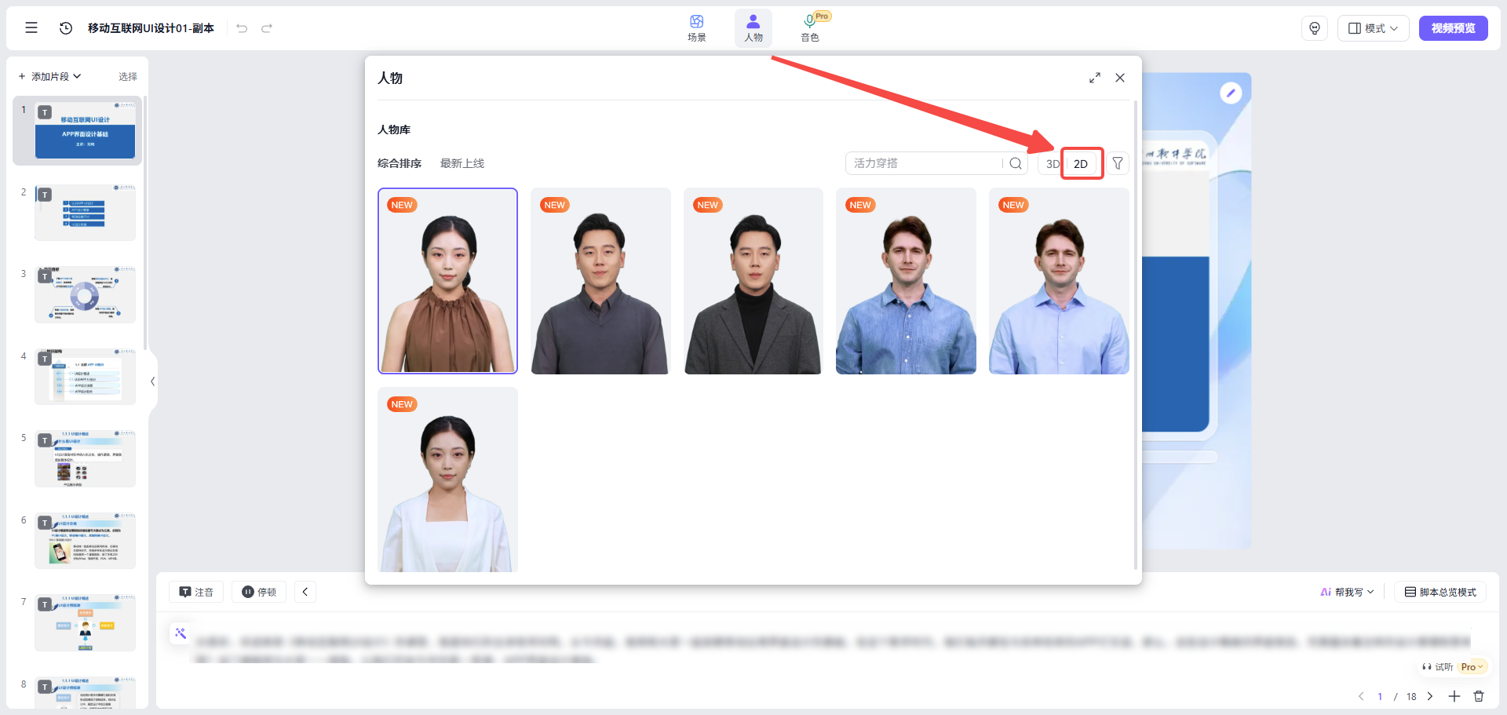Select the 综合排序 sort tab
Screen dimensions: 1507x715
pos(399,163)
